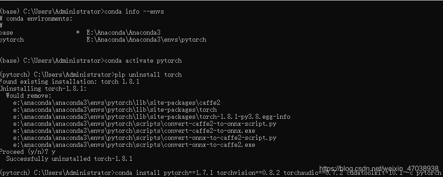The image size is (443, 177).
Task: Click the site-packages\torch path line
Action: point(115,110)
